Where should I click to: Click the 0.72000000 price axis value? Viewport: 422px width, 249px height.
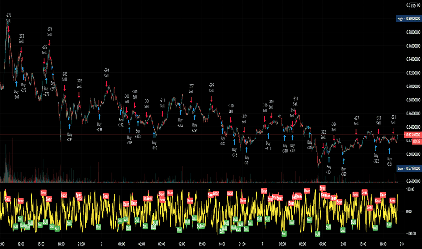[x=413, y=73]
